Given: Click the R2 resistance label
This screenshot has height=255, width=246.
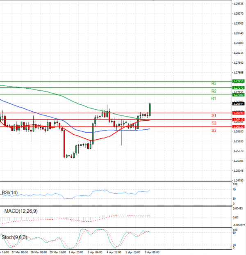Looking at the screenshot, I should point(214,91).
